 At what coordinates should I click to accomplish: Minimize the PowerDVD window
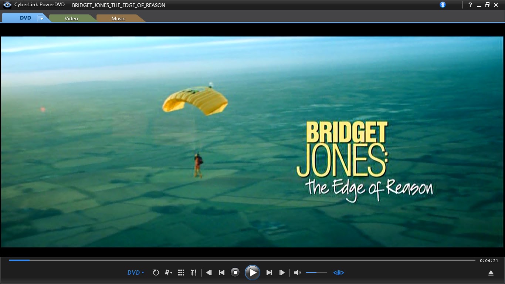pos(479,5)
